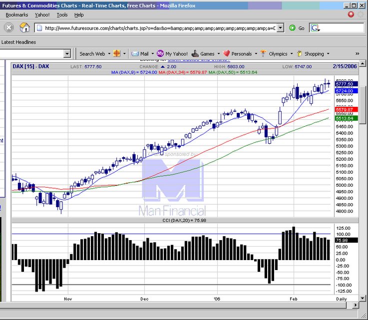Image resolution: width=368 pixels, height=320 pixels.
Task: Click the 5777.50 last price tag
Action: 347,84
